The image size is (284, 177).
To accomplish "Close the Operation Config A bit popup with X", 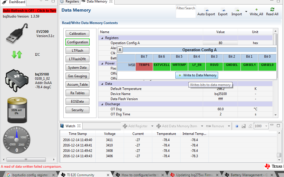I will point(120,49).
